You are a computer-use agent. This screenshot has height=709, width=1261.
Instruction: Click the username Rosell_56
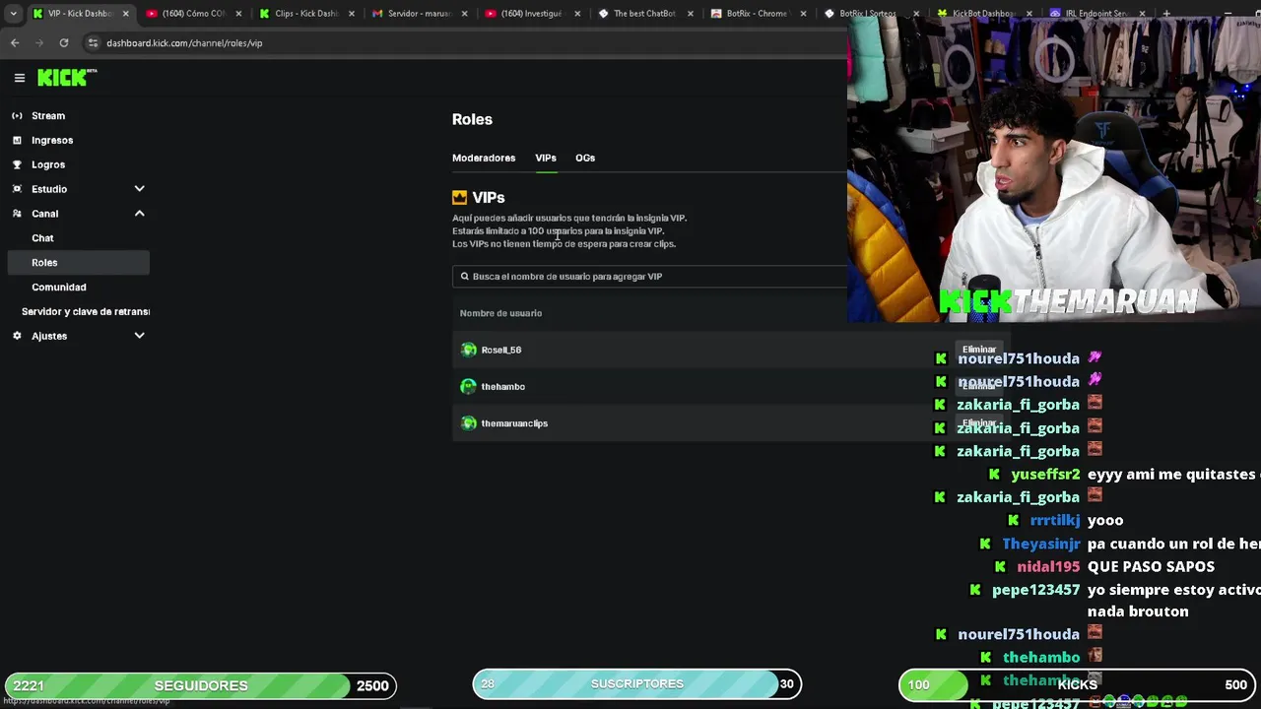501,350
